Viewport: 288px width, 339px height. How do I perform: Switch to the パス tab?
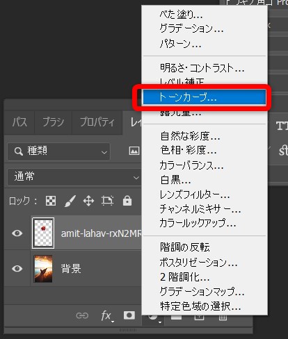click(19, 122)
